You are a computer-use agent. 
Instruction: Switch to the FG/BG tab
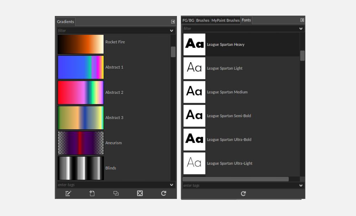coord(188,20)
